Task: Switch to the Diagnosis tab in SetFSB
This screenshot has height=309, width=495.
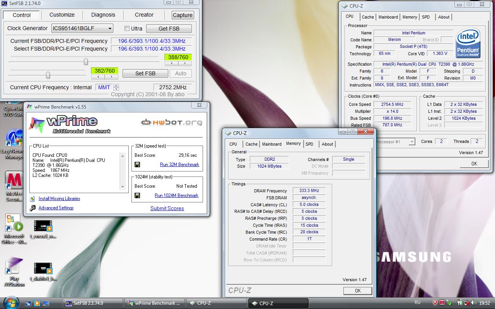Action: pyautogui.click(x=103, y=15)
